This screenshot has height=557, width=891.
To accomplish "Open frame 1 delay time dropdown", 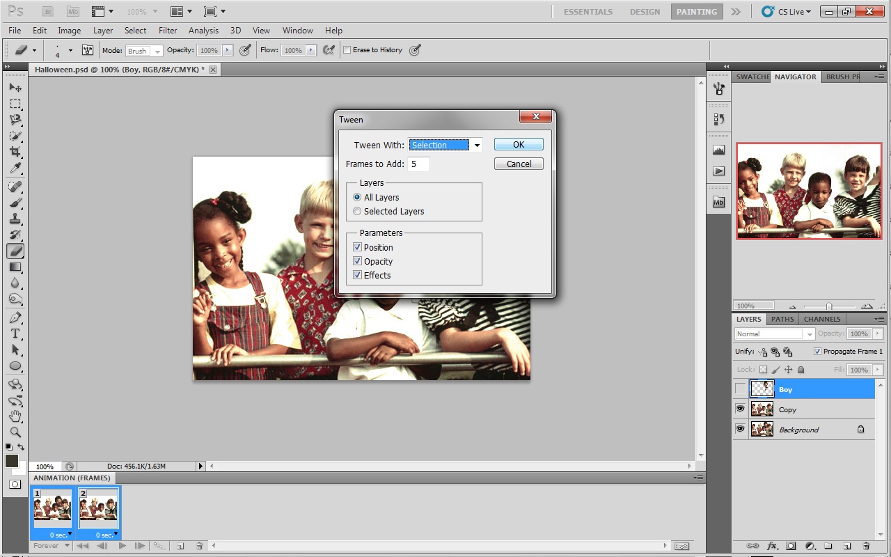I will coord(62,535).
